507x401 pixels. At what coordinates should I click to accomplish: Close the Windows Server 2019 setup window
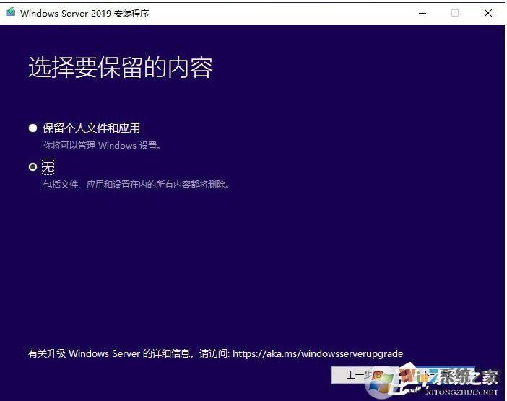488,13
